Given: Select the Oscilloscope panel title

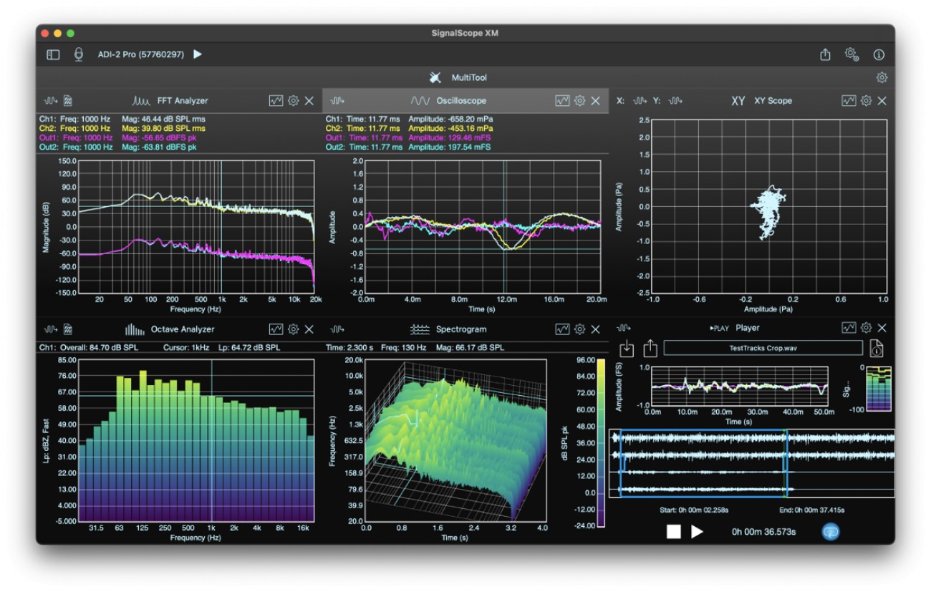Looking at the screenshot, I should coord(460,101).
